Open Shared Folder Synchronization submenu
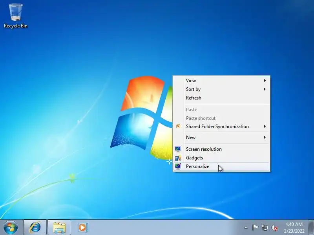 click(x=221, y=126)
